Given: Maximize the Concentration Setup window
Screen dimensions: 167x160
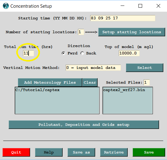Looking at the screenshot, I should (x=140, y=6).
